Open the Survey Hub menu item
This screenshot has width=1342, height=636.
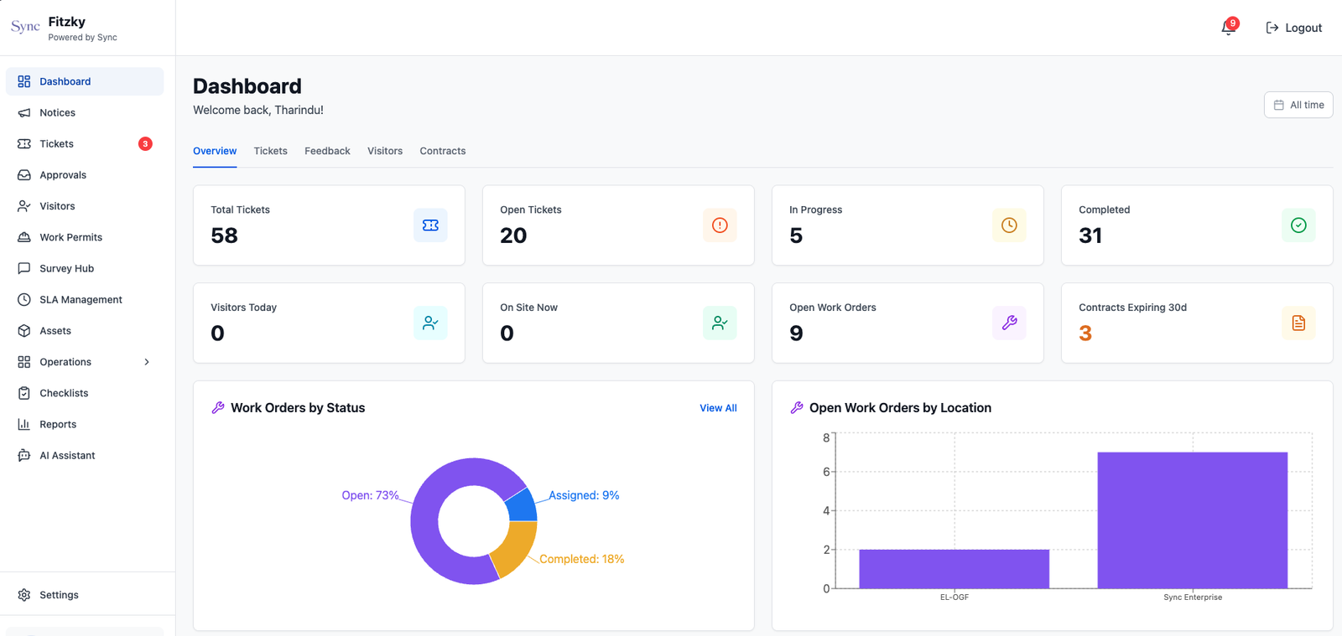pyautogui.click(x=85, y=268)
